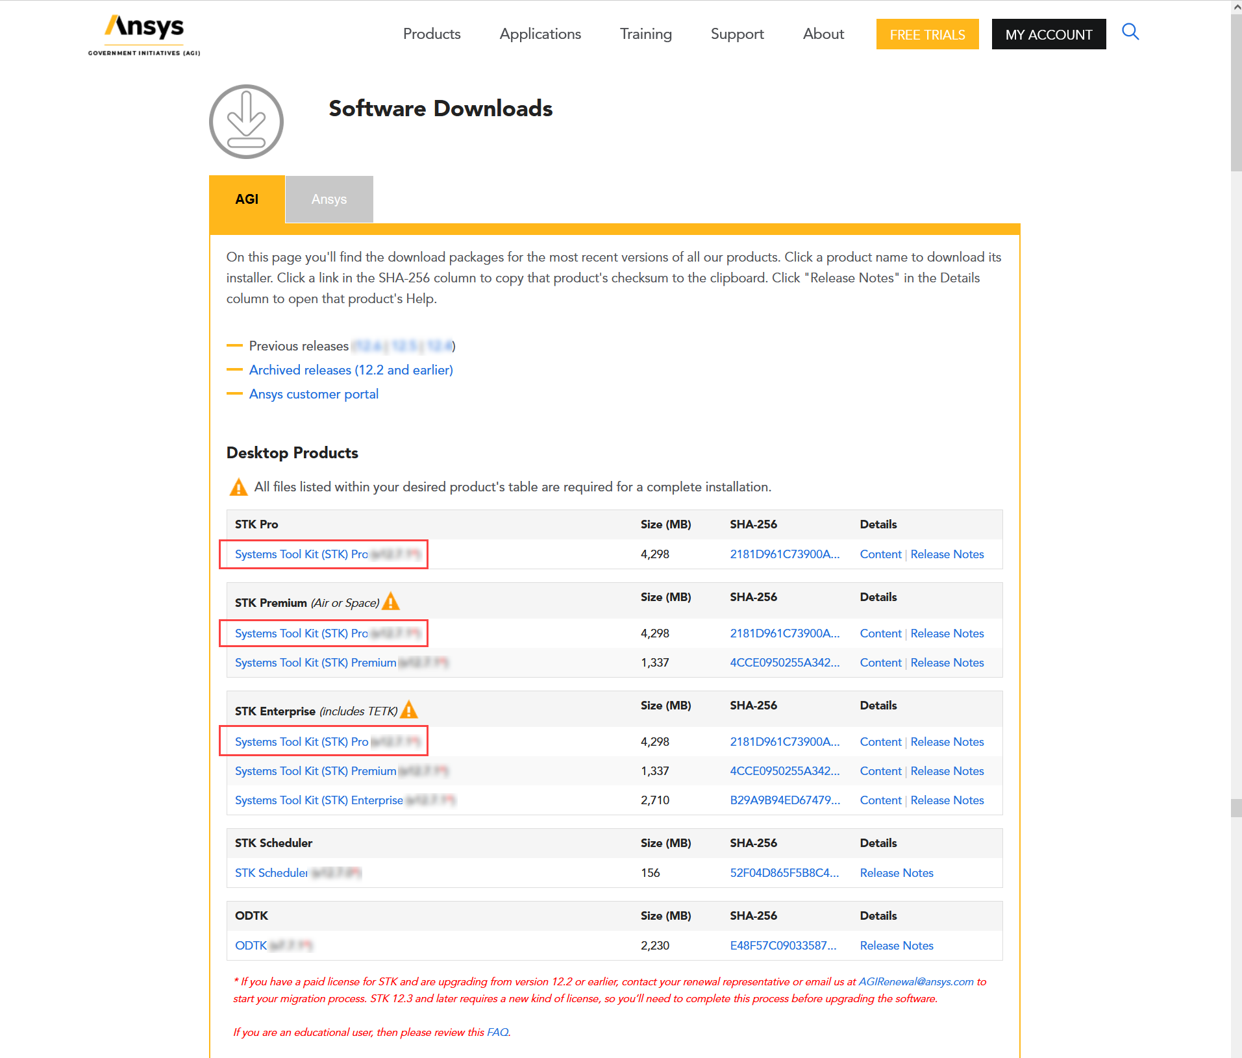Click warning icon beside All files listed notice

pyautogui.click(x=239, y=487)
